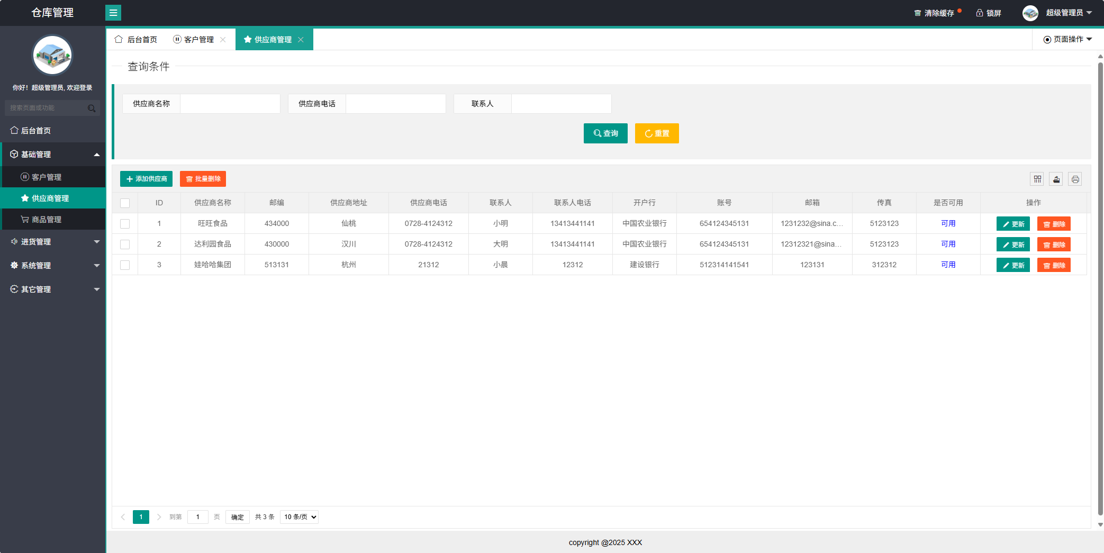
Task: Open the 超级管理员 user dropdown
Action: [x=1069, y=13]
